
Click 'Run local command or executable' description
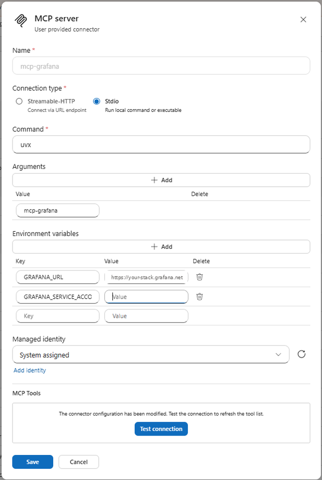point(143,110)
